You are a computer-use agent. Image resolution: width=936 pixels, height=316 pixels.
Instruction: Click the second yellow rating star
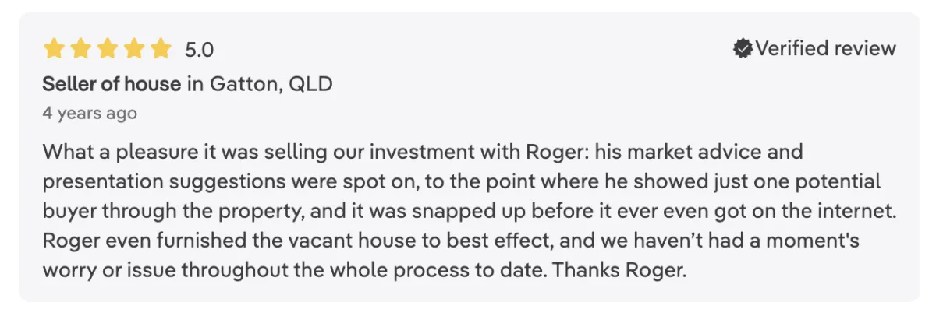point(80,49)
